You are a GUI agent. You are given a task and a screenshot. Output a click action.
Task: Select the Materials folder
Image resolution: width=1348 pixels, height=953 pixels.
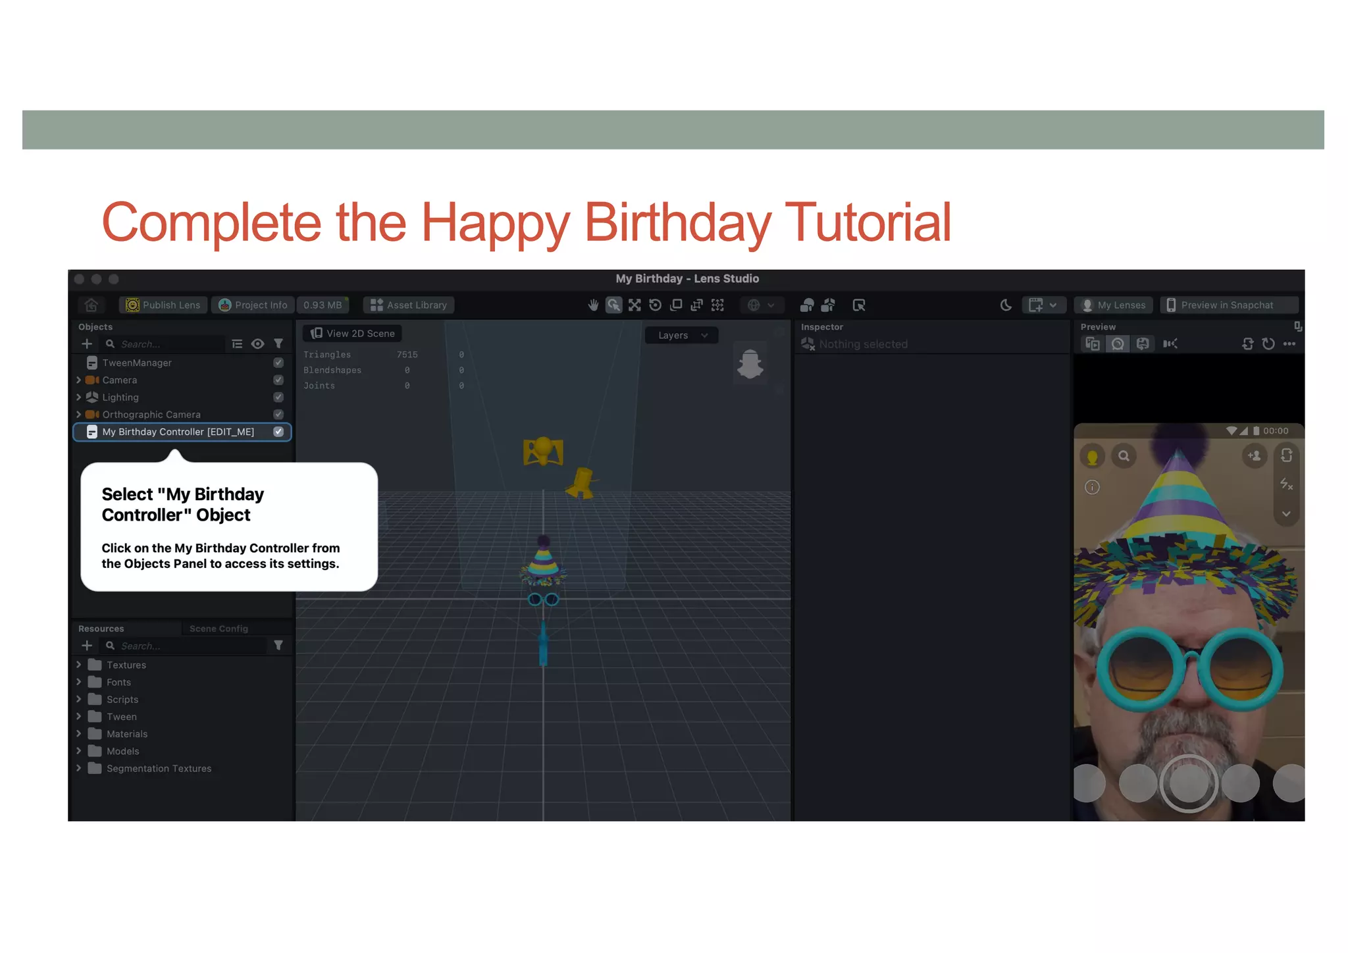point(126,734)
